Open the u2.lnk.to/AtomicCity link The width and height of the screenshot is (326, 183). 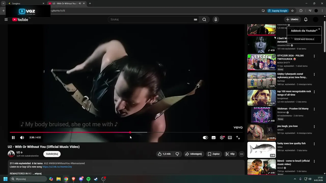pos(57,167)
